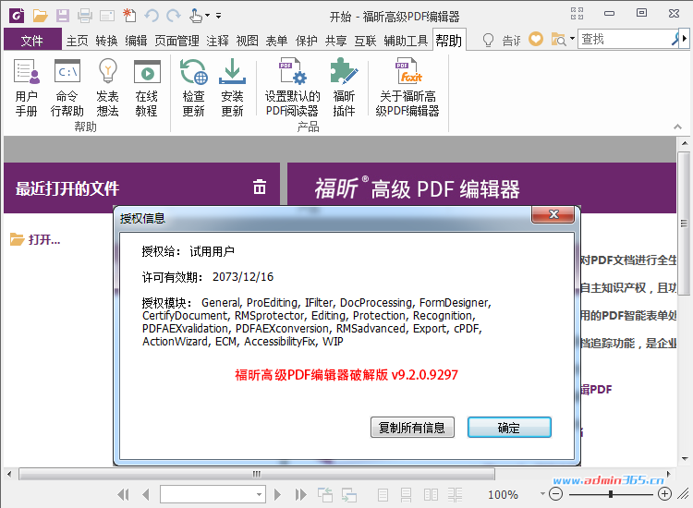Select facing pages view icon
The height and width of the screenshot is (508, 693).
431,495
